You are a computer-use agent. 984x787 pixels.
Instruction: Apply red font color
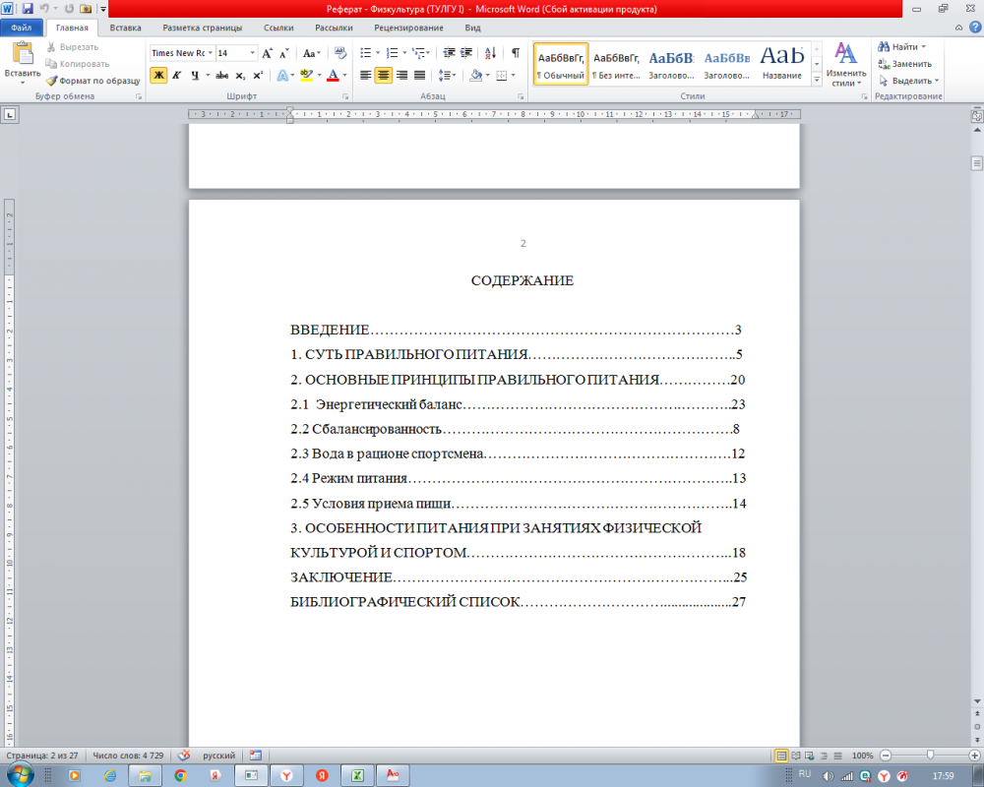[x=334, y=76]
